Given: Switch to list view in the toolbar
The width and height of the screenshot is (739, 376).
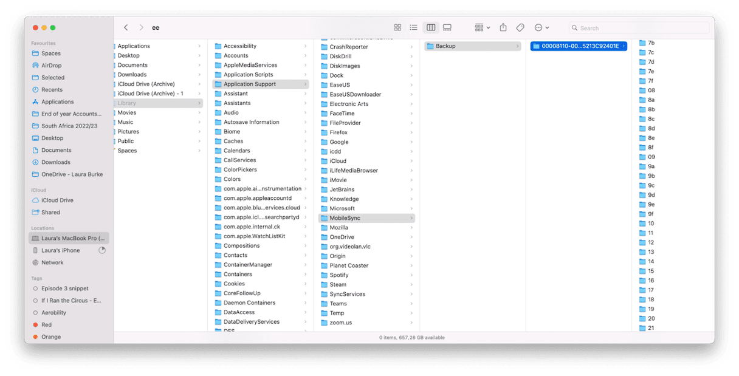Looking at the screenshot, I should [414, 27].
